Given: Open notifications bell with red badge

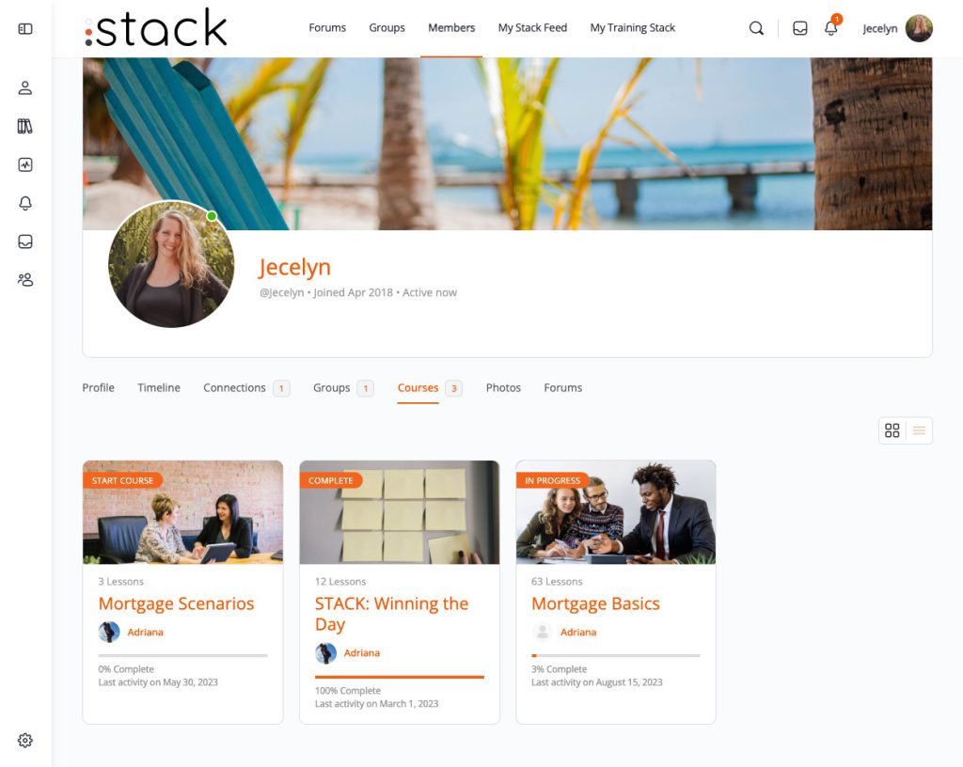Looking at the screenshot, I should (831, 27).
